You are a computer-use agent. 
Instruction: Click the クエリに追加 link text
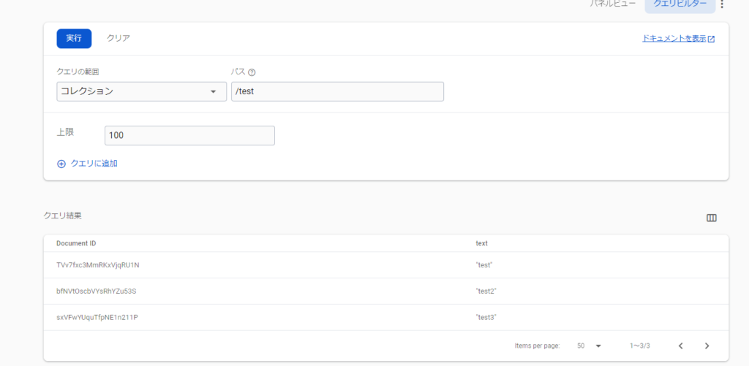(94, 164)
